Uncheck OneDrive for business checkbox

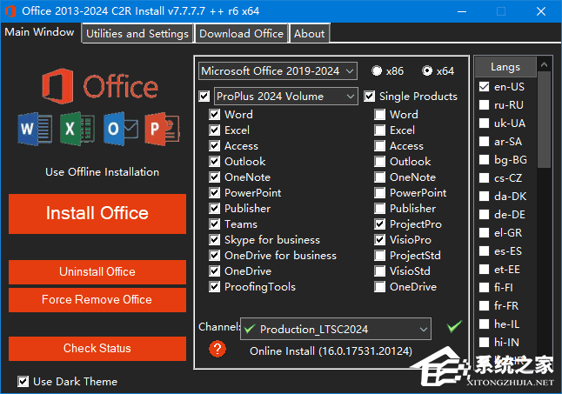[x=215, y=256]
